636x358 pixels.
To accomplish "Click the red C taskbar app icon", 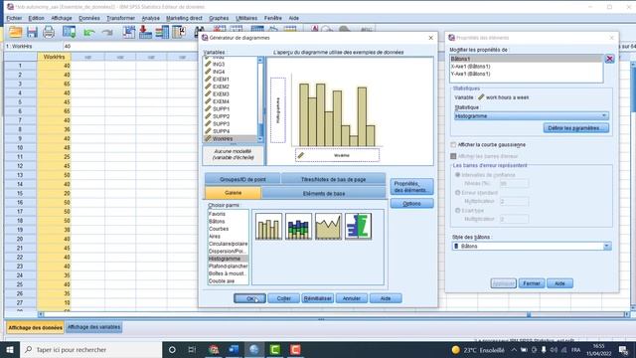I will click(x=295, y=349).
